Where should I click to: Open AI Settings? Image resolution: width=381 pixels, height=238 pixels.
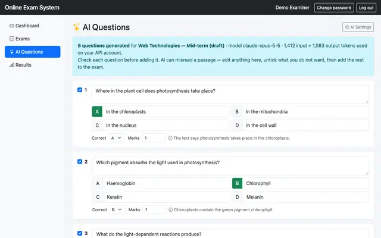(358, 27)
